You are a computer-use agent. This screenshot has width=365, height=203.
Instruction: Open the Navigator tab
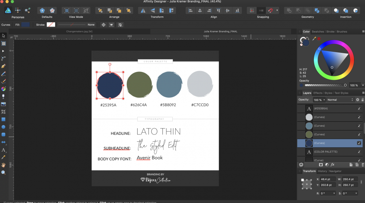click(335, 171)
